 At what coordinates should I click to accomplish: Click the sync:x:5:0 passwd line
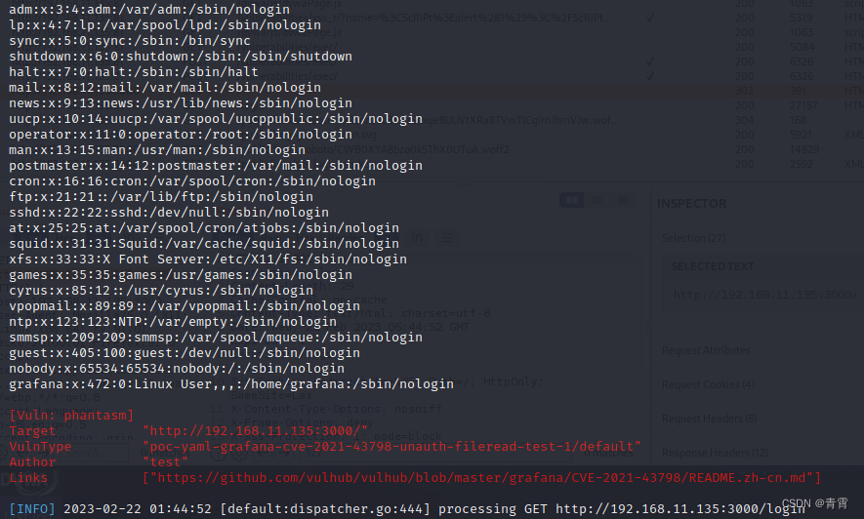(130, 41)
